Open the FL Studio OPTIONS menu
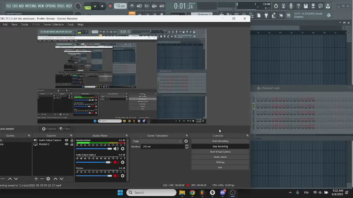This screenshot has height=198, width=353. coord(51,6)
